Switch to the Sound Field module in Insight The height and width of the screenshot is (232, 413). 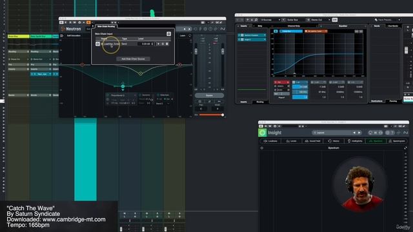(312, 141)
